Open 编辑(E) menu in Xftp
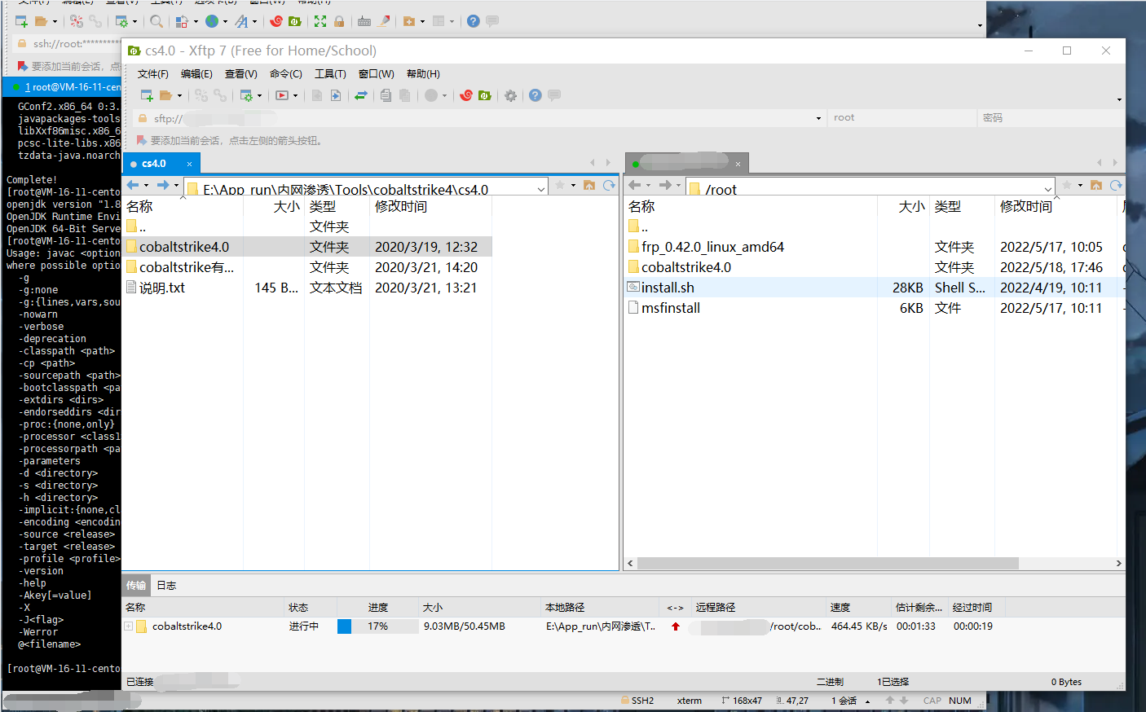The height and width of the screenshot is (712, 1146). [x=196, y=73]
